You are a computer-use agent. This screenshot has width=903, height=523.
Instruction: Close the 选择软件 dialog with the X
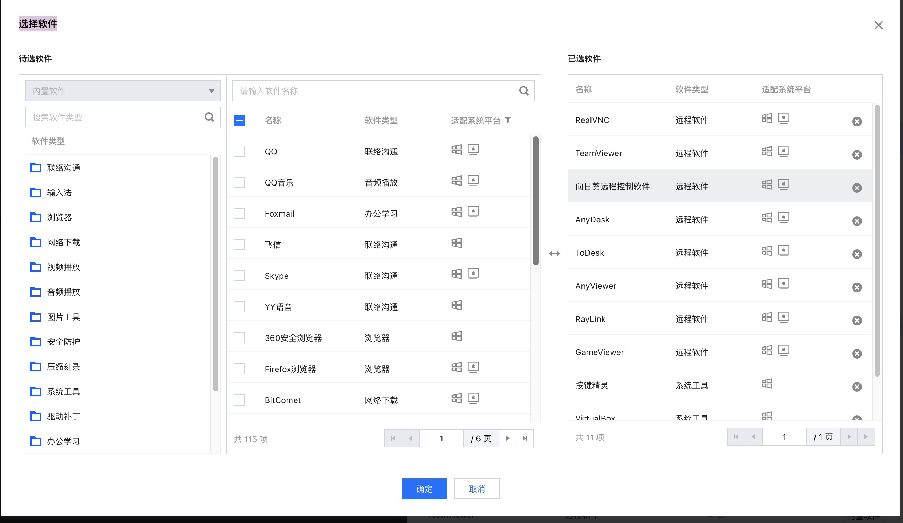(878, 25)
